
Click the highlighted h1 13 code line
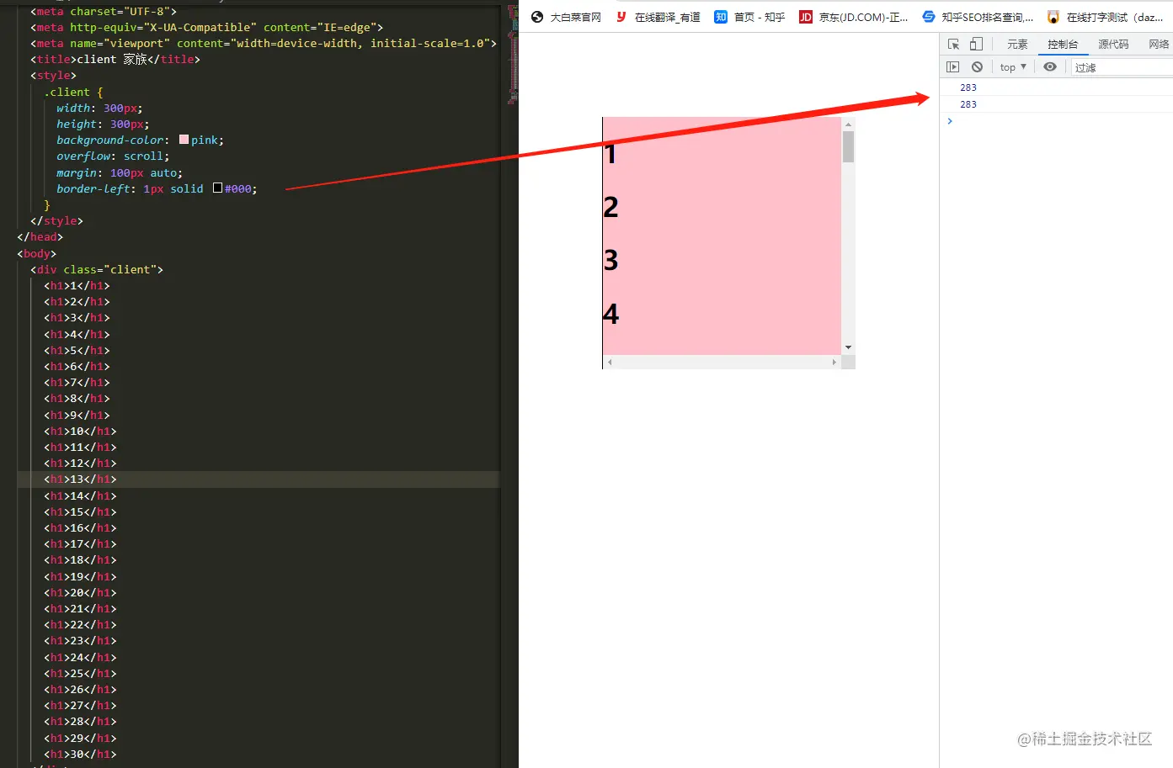tap(80, 479)
